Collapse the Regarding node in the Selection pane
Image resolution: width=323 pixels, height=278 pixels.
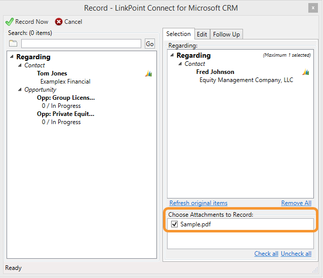tap(172, 55)
